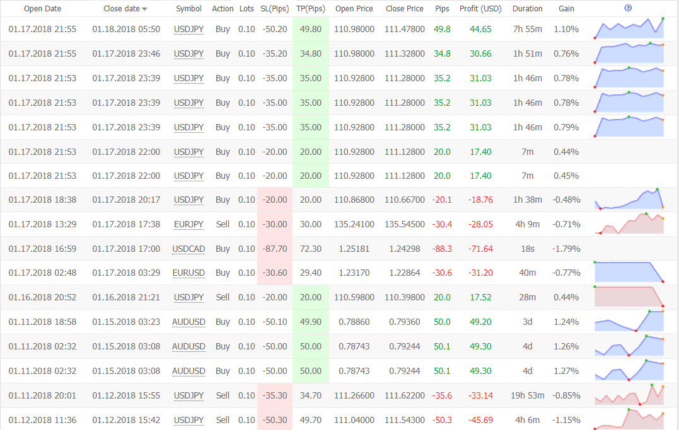This screenshot has height=430, width=679.
Task: Open USDCAD symbol link
Action: (x=189, y=249)
